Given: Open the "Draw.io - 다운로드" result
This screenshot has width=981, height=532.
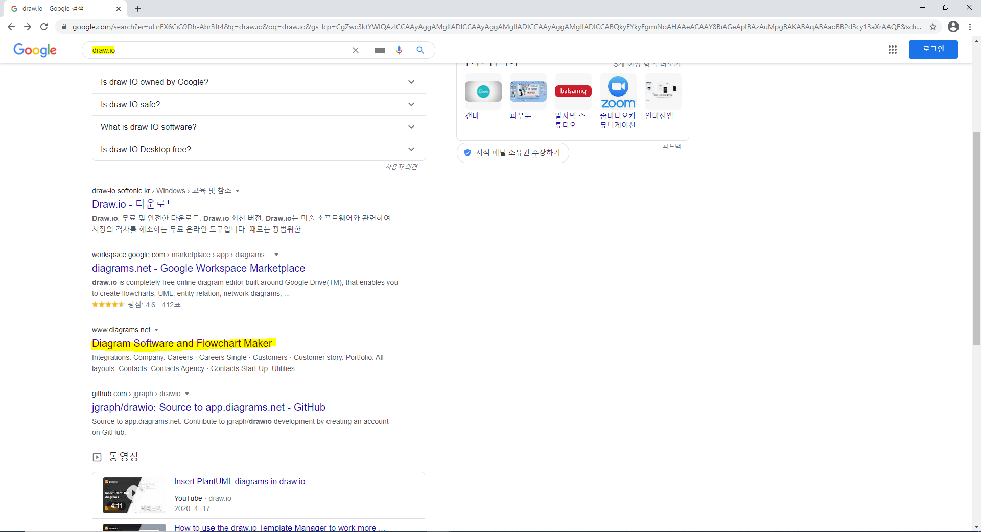Looking at the screenshot, I should 134,204.
